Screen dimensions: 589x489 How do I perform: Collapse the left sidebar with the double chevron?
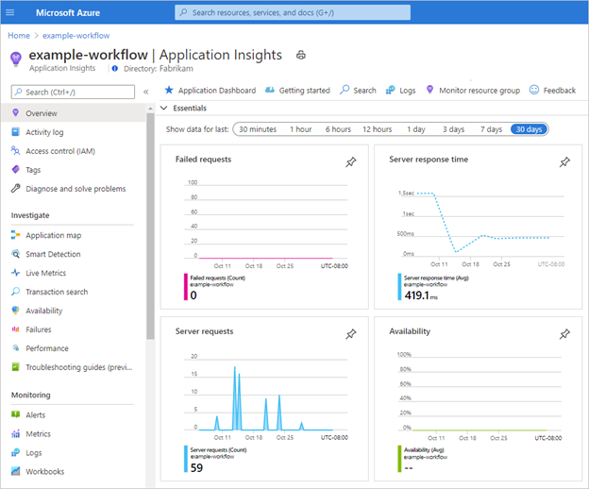146,92
